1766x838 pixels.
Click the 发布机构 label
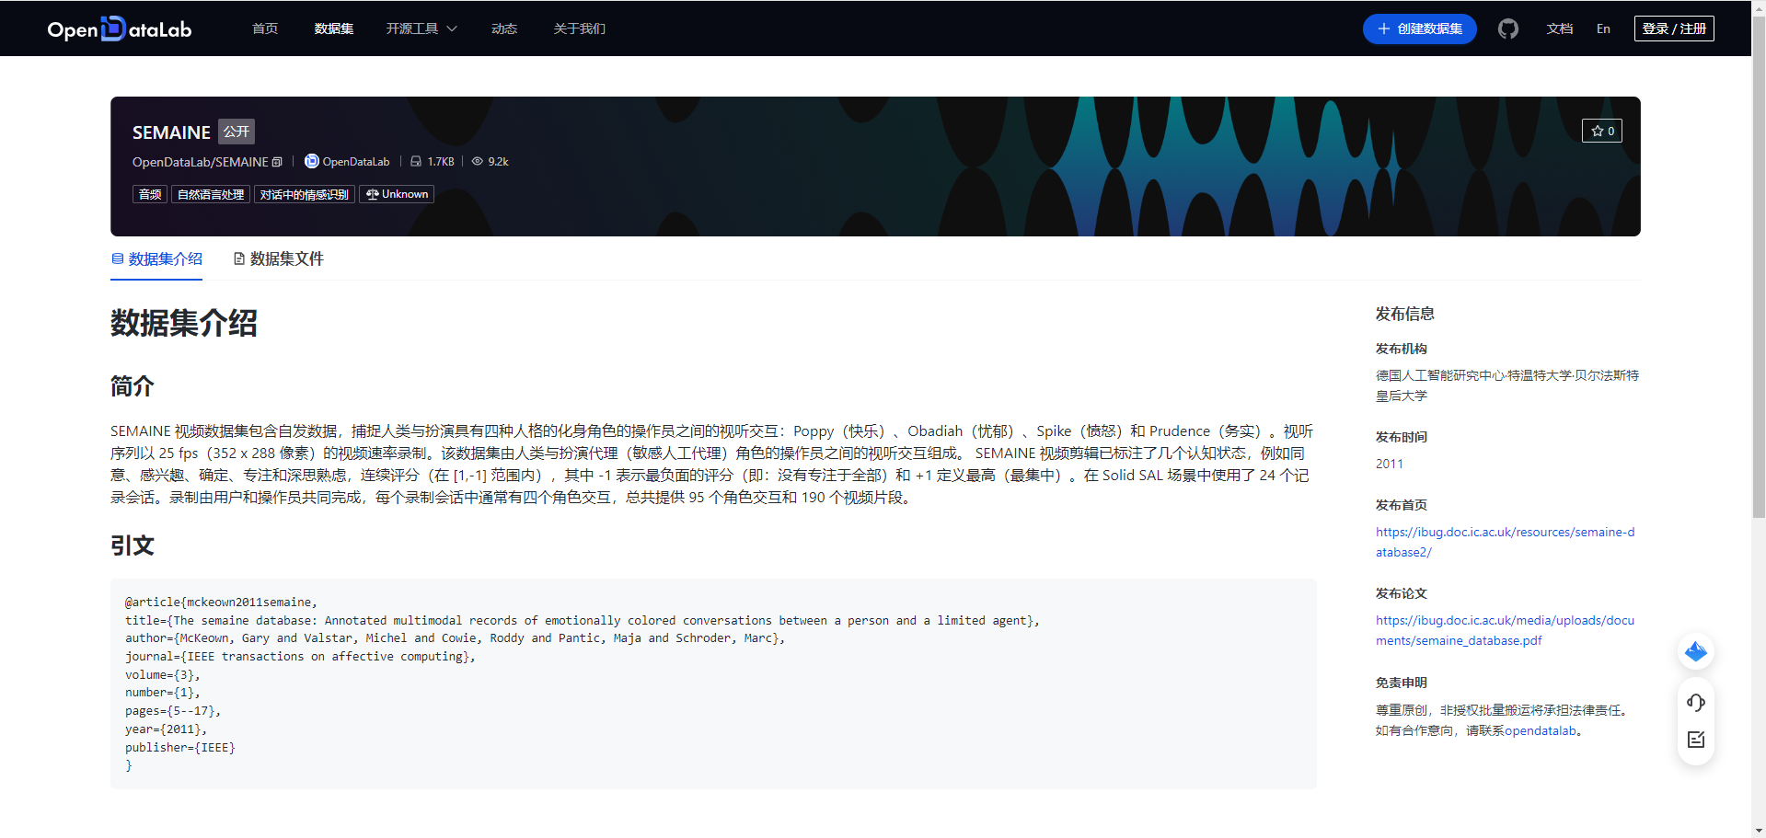coord(1402,349)
